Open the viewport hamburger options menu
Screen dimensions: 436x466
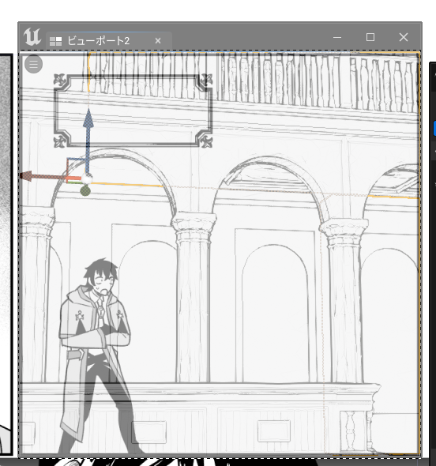coord(34,64)
